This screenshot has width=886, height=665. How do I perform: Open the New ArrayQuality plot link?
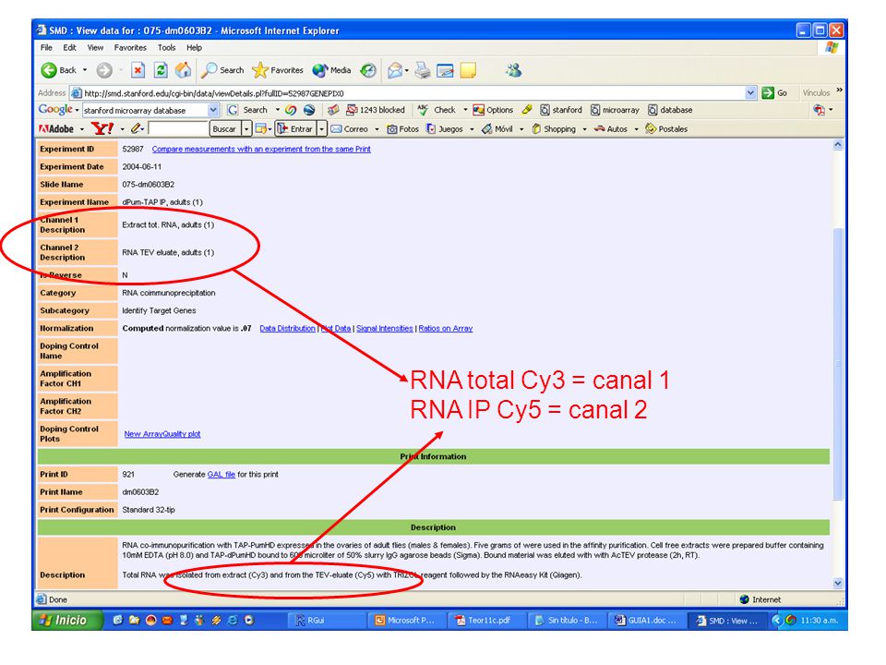point(162,434)
